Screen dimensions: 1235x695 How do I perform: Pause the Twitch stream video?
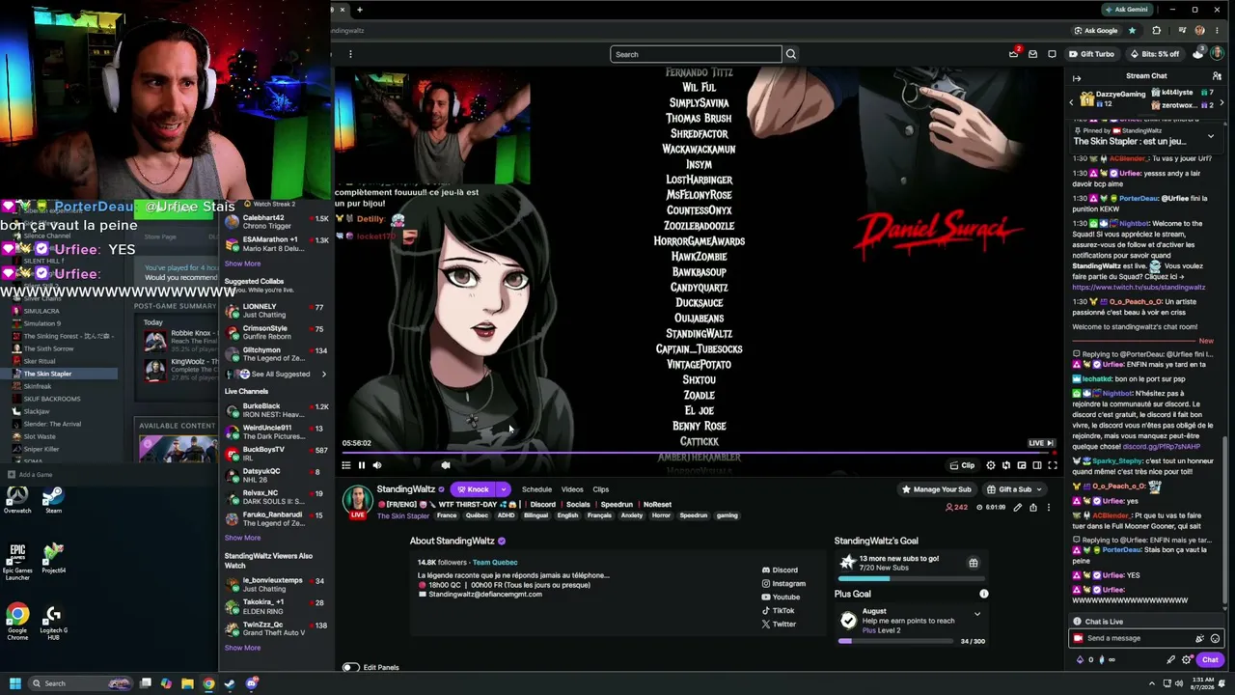(x=362, y=465)
